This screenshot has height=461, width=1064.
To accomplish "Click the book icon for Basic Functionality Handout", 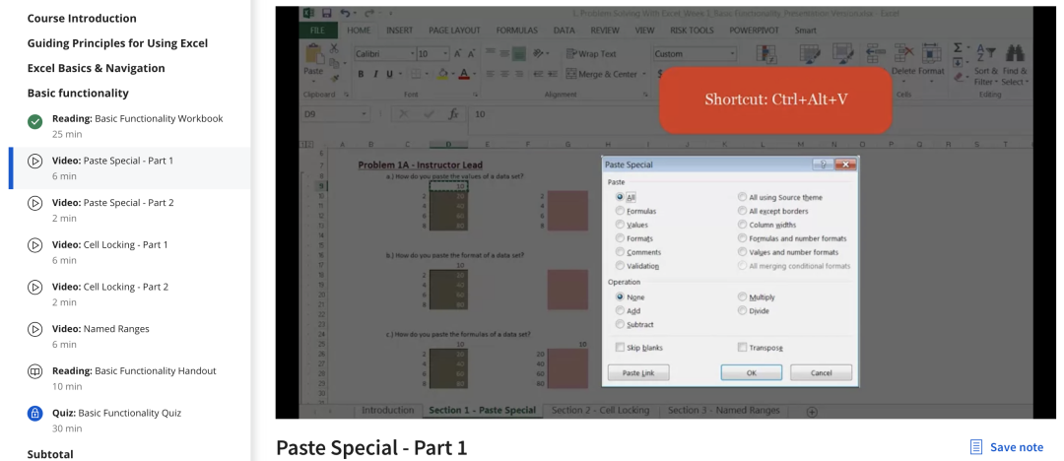I will [x=34, y=371].
